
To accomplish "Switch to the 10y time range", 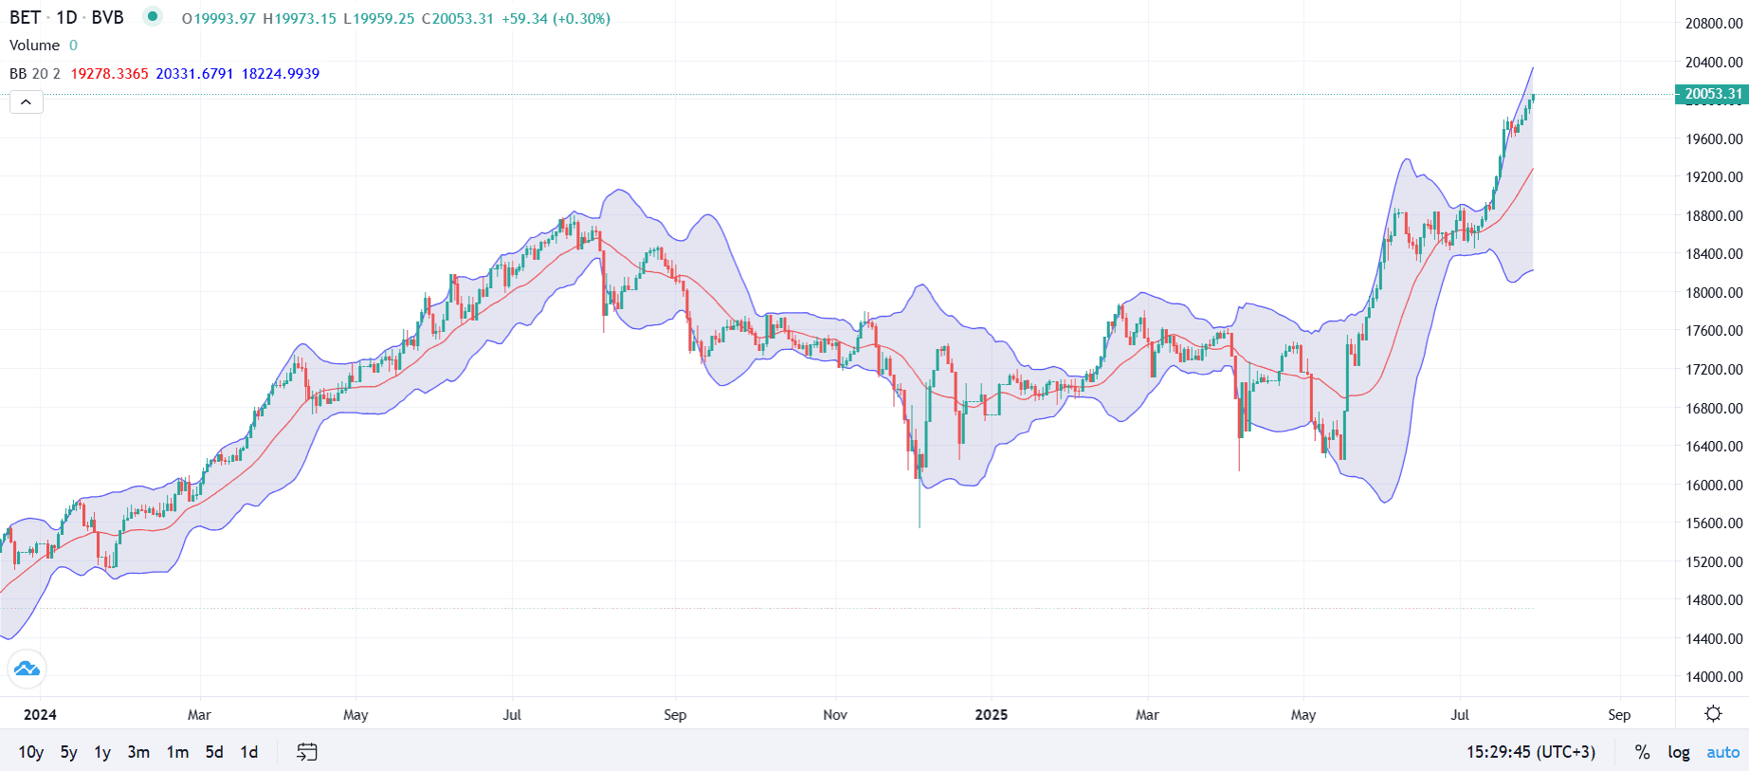I will coord(30,752).
